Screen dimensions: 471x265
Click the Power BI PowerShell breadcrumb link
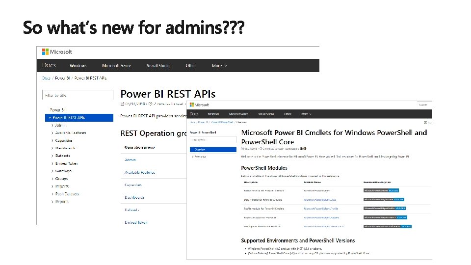pyautogui.click(x=222, y=122)
